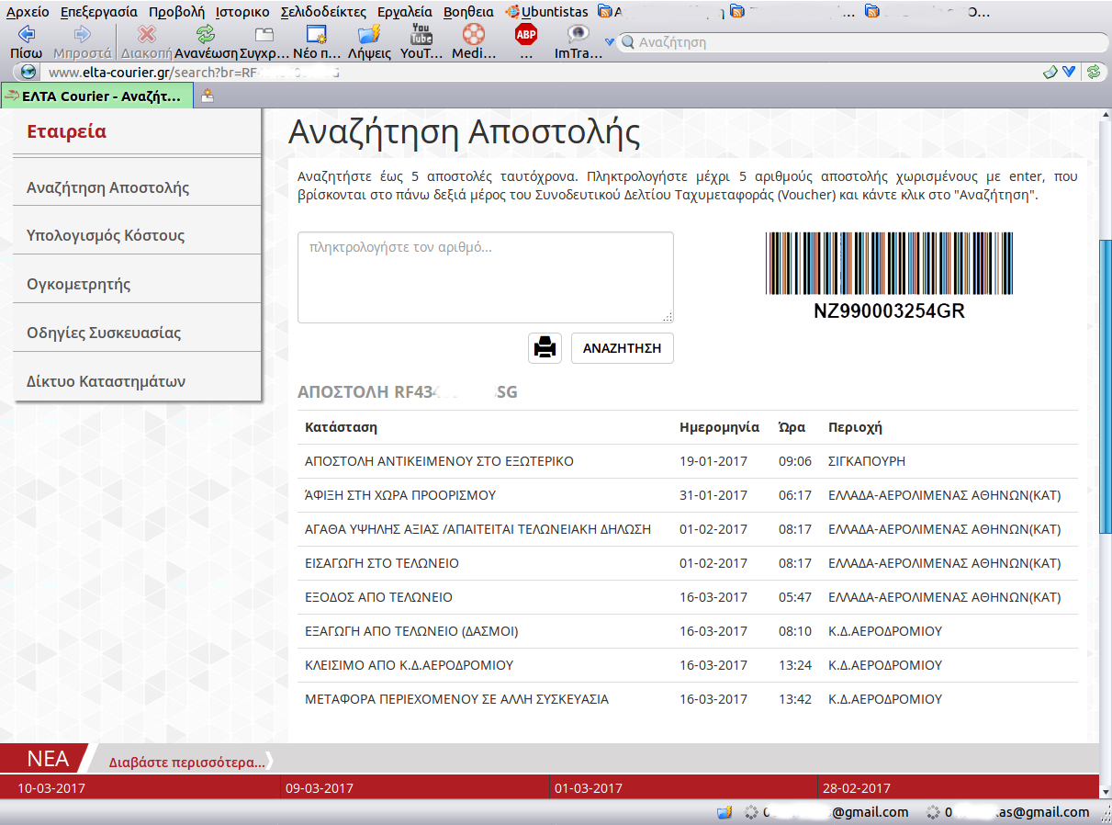Click the Ανανέωση reload toolbar icon
Screen dimensions: 1112x825
206,35
